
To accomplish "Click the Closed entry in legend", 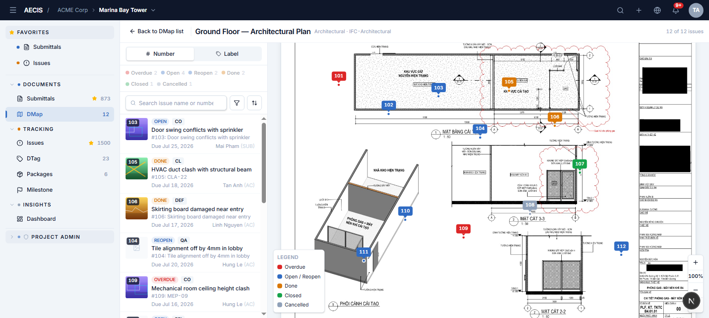I will [x=289, y=295].
